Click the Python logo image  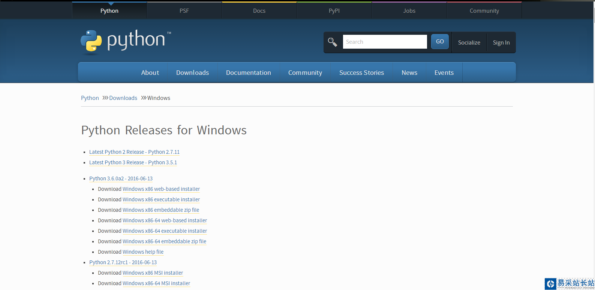[x=126, y=42]
